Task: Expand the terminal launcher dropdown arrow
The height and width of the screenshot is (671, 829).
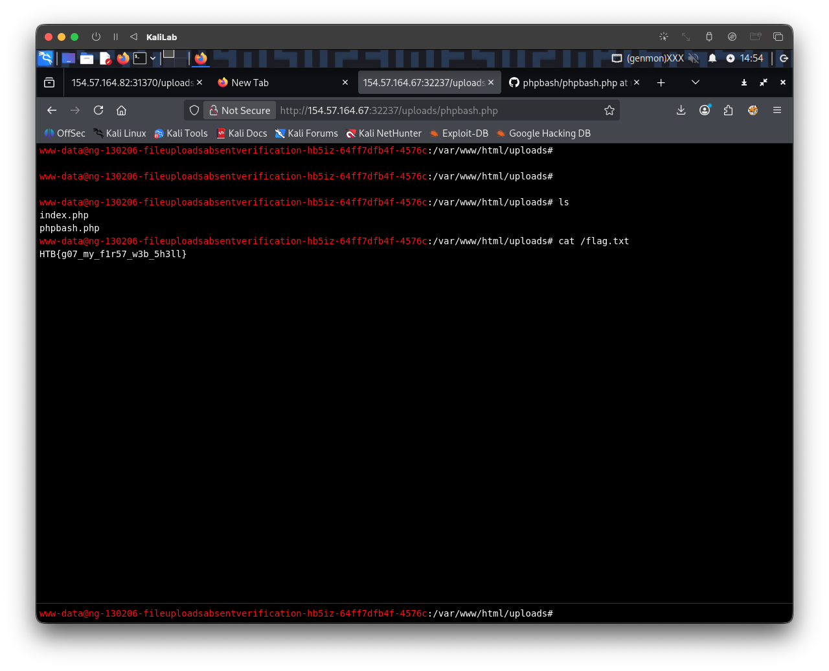Action: pyautogui.click(x=153, y=58)
